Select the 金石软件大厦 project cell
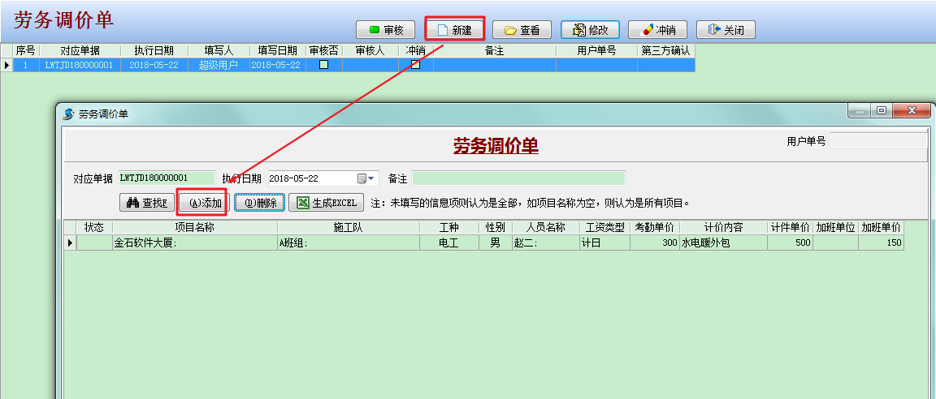 click(x=195, y=242)
